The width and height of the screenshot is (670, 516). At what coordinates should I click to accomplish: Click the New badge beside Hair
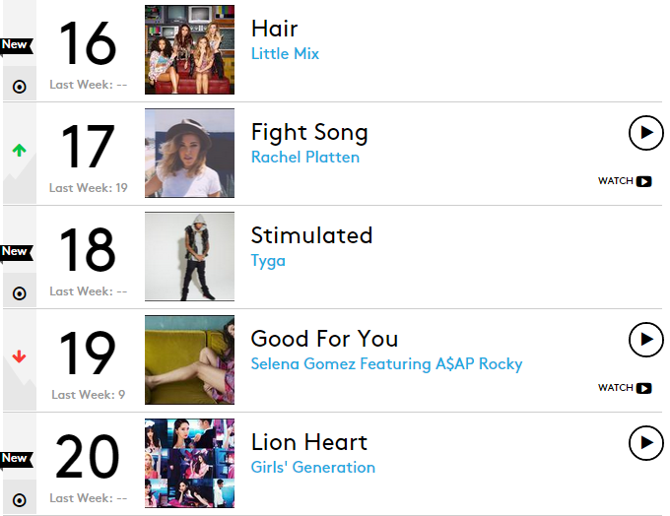pyautogui.click(x=15, y=44)
